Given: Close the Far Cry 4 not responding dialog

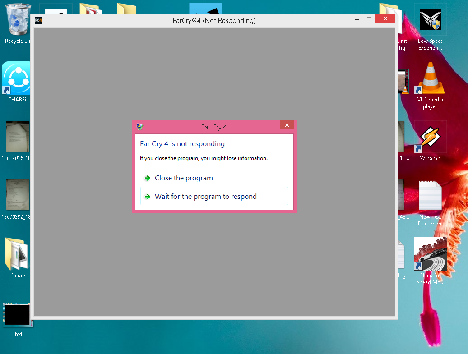Looking at the screenshot, I should pos(287,125).
